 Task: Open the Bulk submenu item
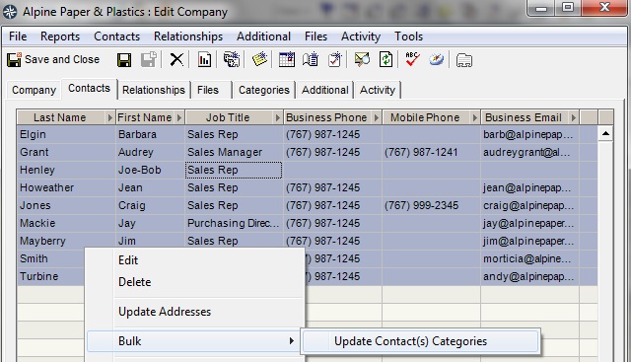click(193, 341)
